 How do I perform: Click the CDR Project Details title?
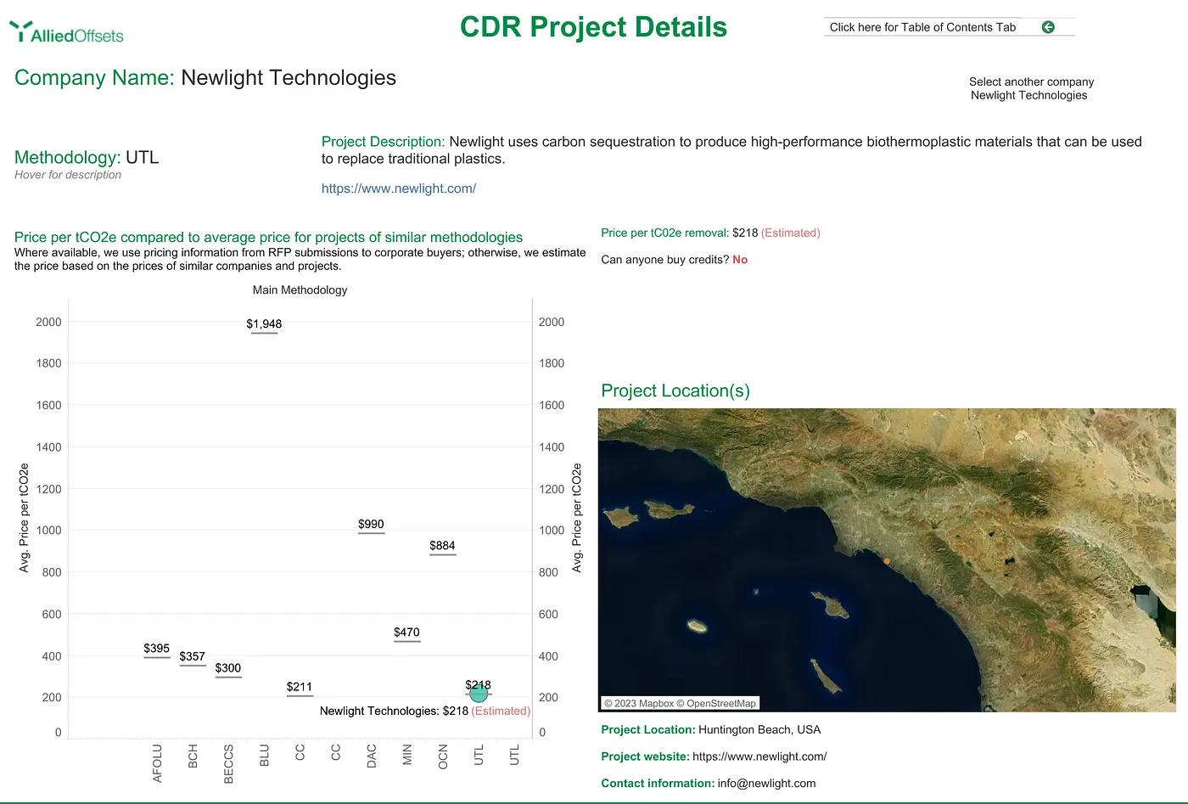593,26
